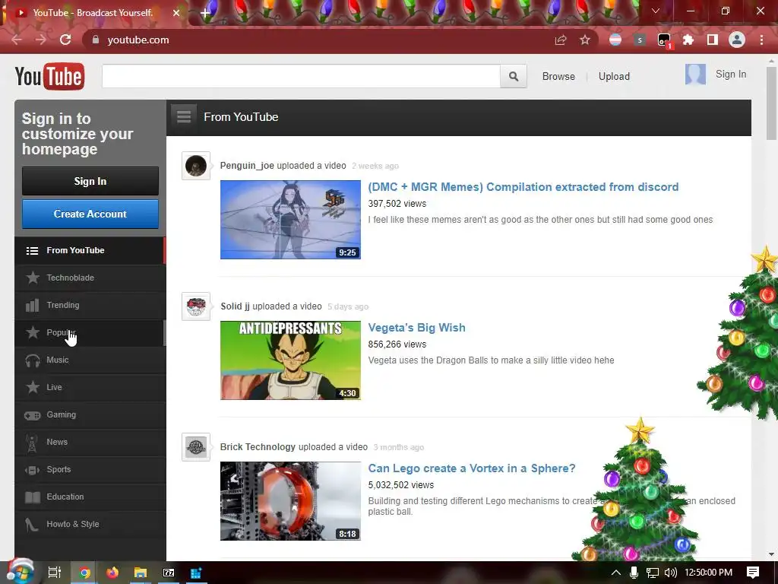Click Brick Technology channel name
Viewport: 778px width, 584px height.
coord(258,447)
